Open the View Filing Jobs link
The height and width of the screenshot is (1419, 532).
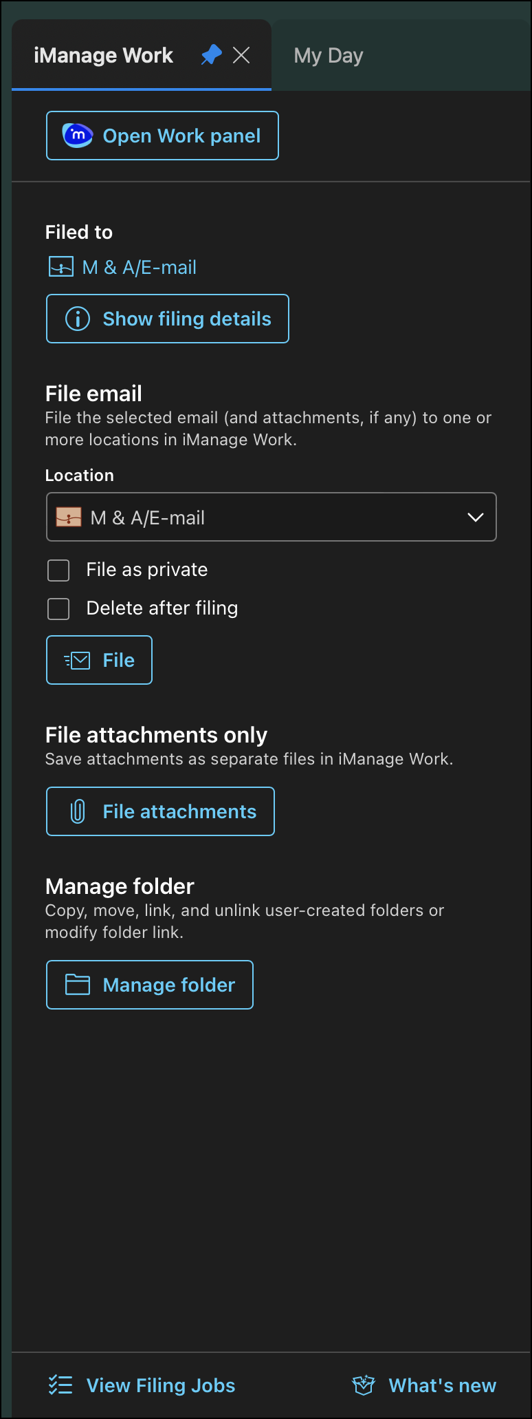coord(161,1385)
